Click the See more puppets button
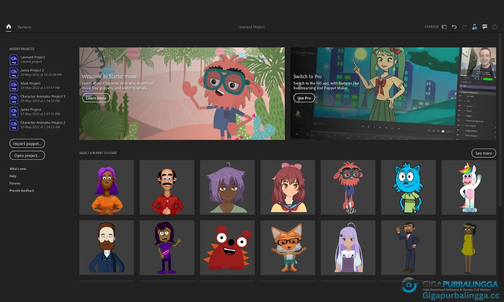This screenshot has height=302, width=504. [x=484, y=153]
